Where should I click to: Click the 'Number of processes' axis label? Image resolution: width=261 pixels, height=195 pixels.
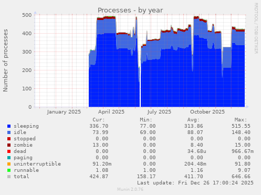5,60
